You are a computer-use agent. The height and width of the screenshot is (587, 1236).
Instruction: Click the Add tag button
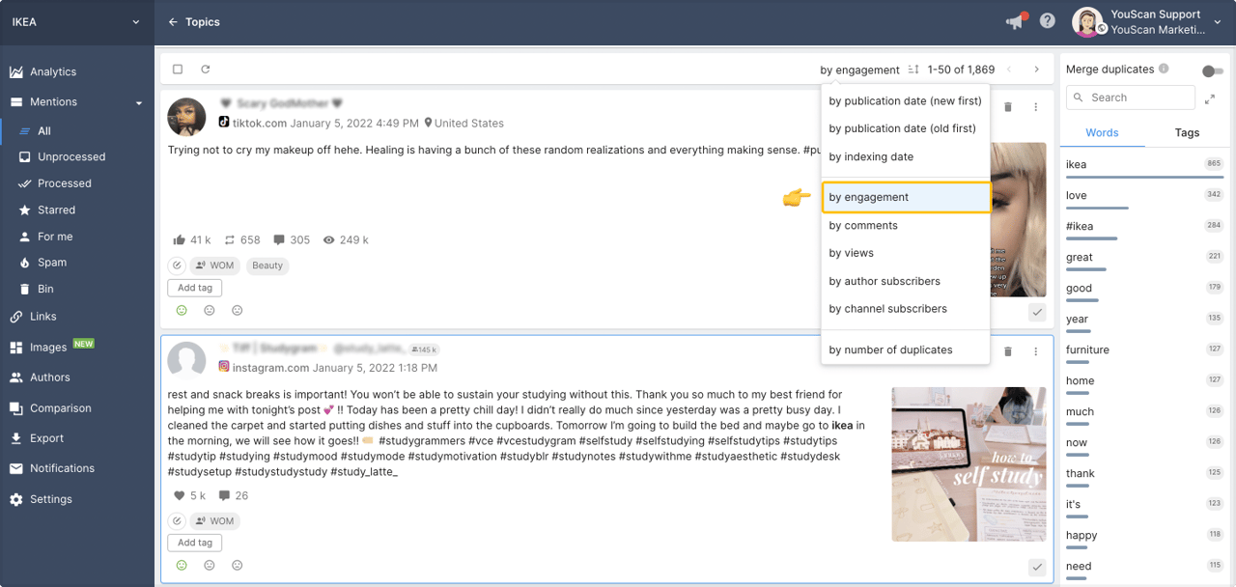pyautogui.click(x=194, y=287)
